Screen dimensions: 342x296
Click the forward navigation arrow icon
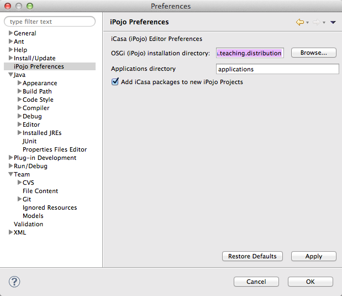pyautogui.click(x=316, y=22)
